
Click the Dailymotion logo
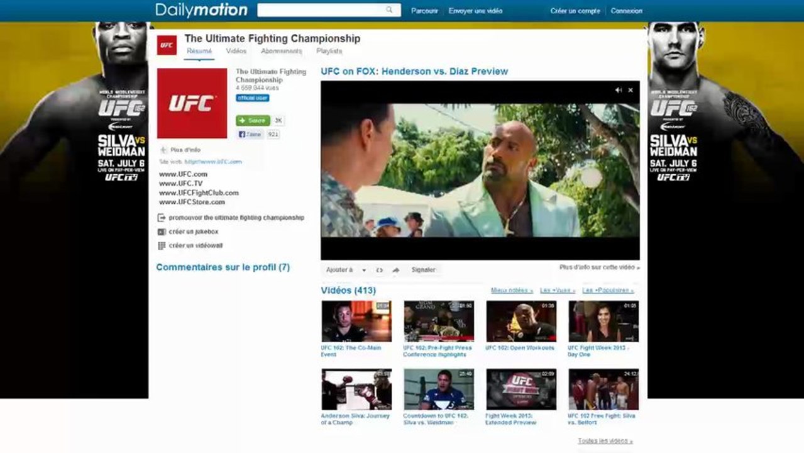click(x=201, y=10)
